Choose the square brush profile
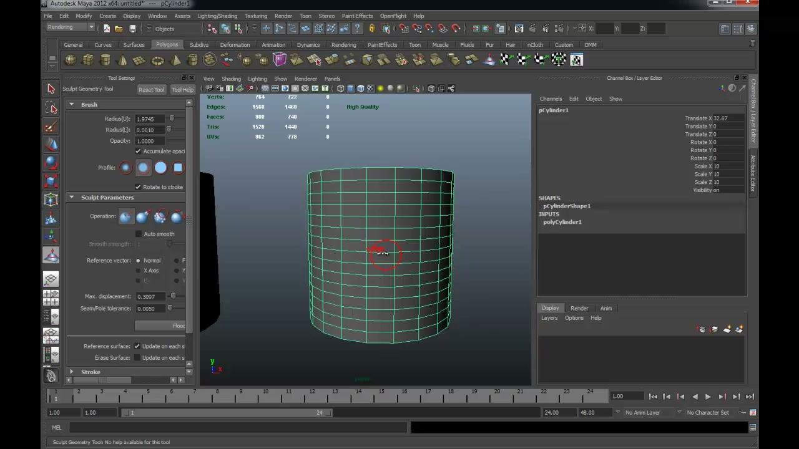 pos(178,167)
